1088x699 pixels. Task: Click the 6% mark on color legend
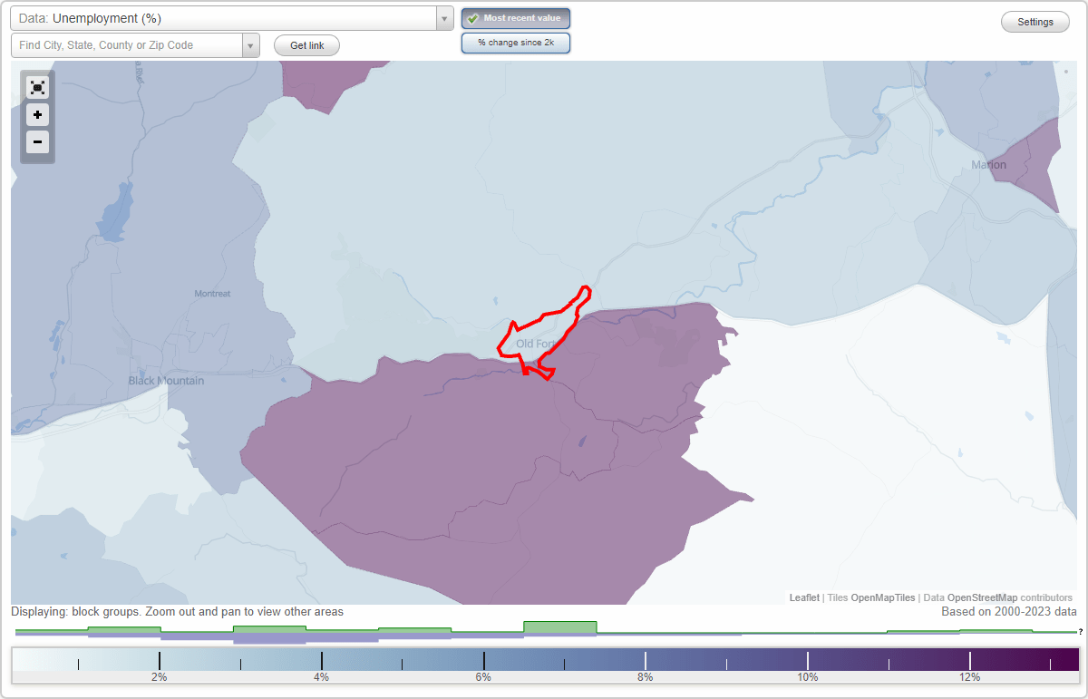click(x=483, y=677)
